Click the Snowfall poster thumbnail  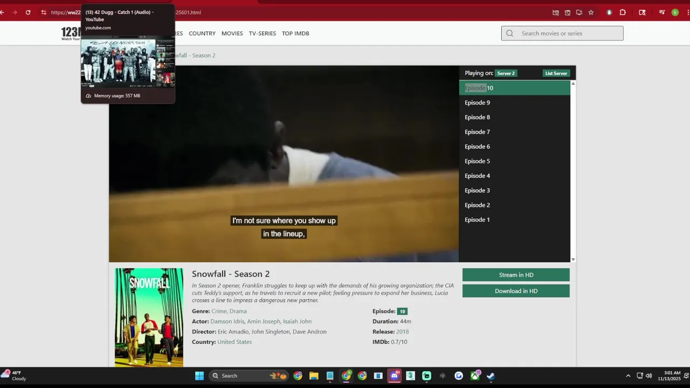click(x=149, y=317)
